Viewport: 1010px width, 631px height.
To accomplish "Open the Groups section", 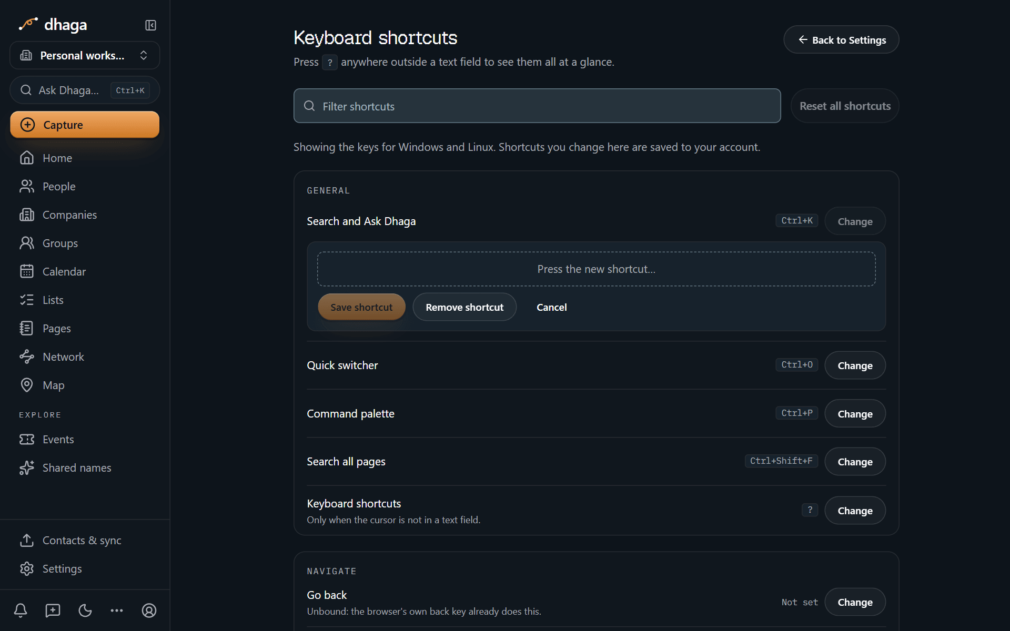I will click(x=85, y=243).
